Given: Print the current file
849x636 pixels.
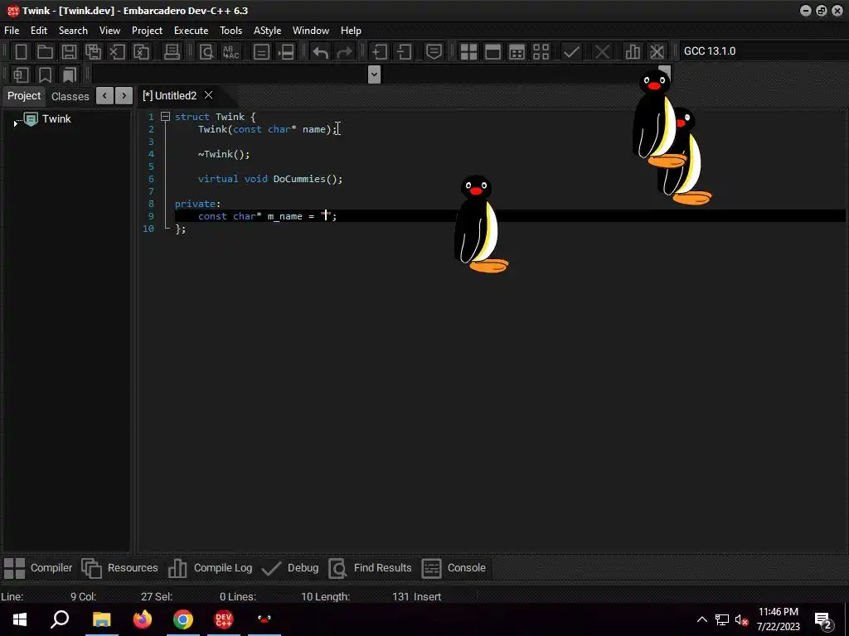Looking at the screenshot, I should [172, 52].
